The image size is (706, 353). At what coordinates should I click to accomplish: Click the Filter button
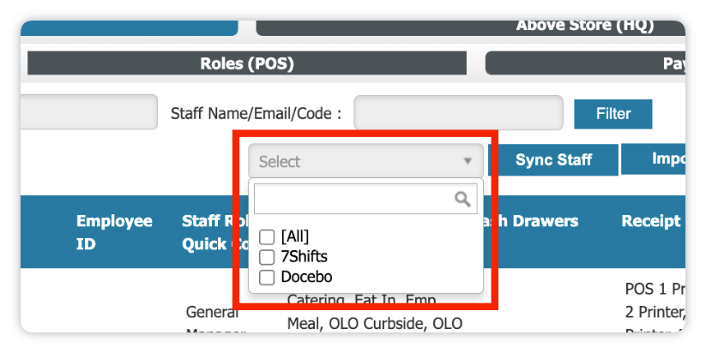point(612,114)
